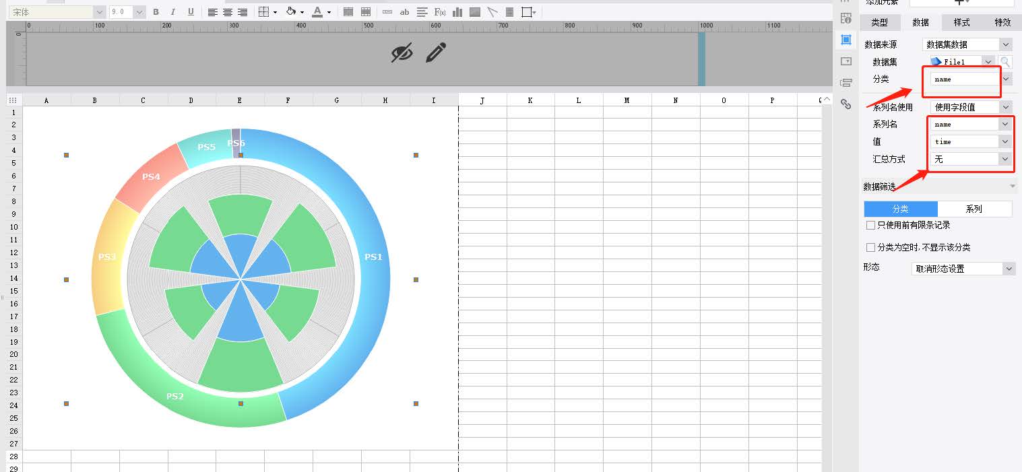Switch to the 类型 tab

(x=879, y=22)
